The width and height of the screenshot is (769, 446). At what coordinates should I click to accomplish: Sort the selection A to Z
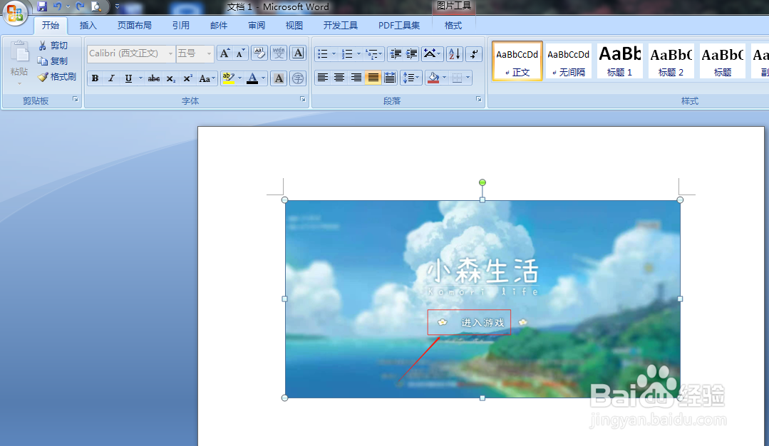click(x=455, y=54)
